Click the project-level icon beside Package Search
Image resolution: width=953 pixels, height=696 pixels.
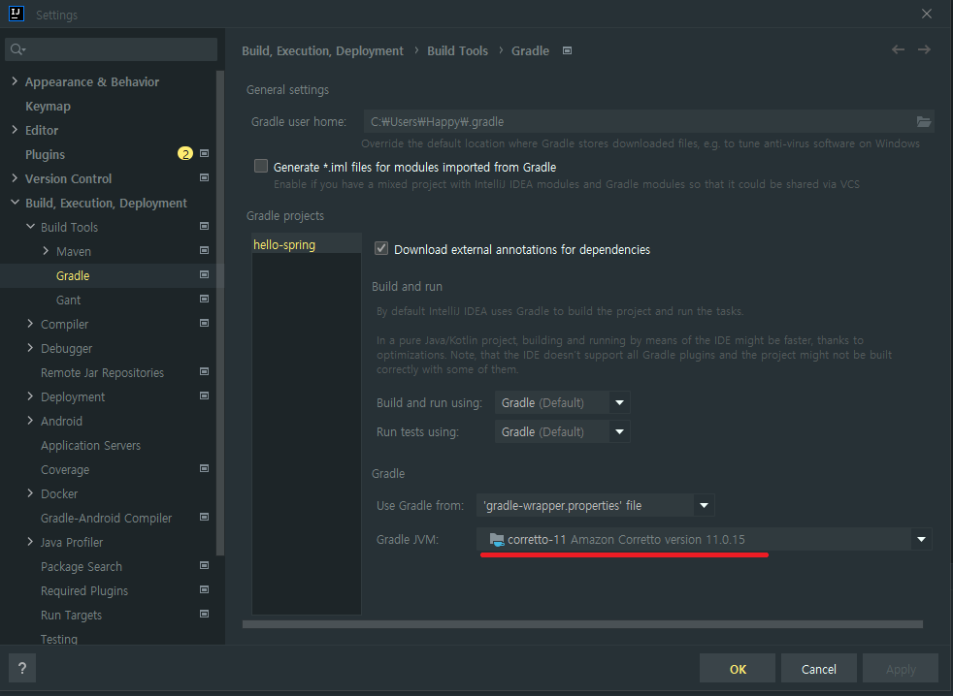(204, 566)
